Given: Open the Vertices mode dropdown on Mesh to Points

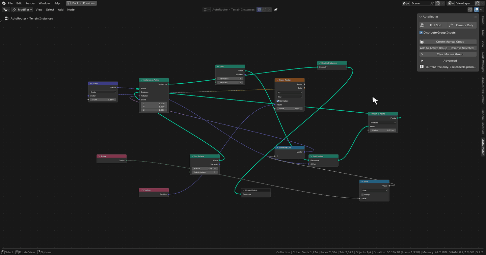Looking at the screenshot, I should (x=383, y=123).
